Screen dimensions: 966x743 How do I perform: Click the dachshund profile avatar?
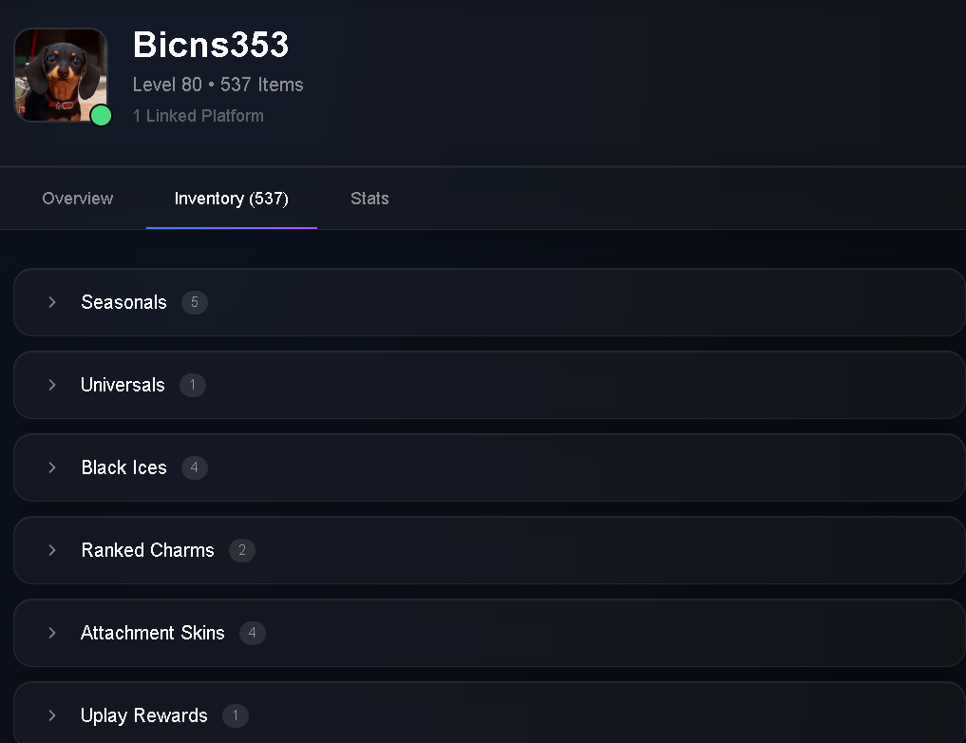click(61, 74)
